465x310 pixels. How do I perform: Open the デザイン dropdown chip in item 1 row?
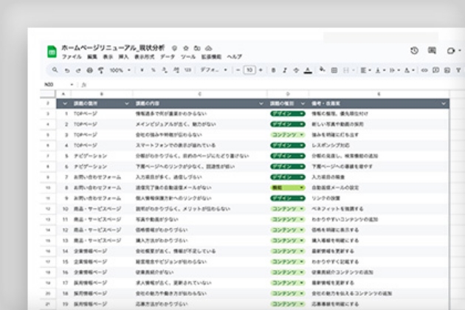point(288,114)
